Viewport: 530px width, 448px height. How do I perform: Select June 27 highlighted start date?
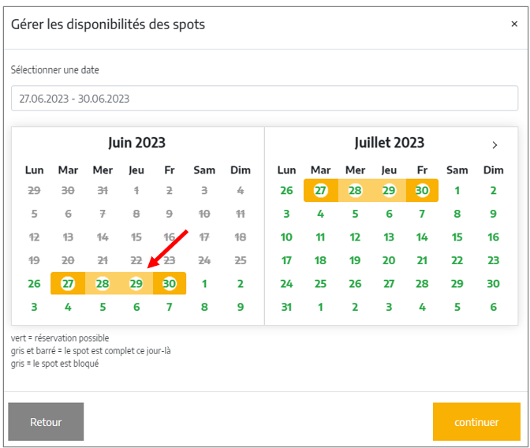68,283
